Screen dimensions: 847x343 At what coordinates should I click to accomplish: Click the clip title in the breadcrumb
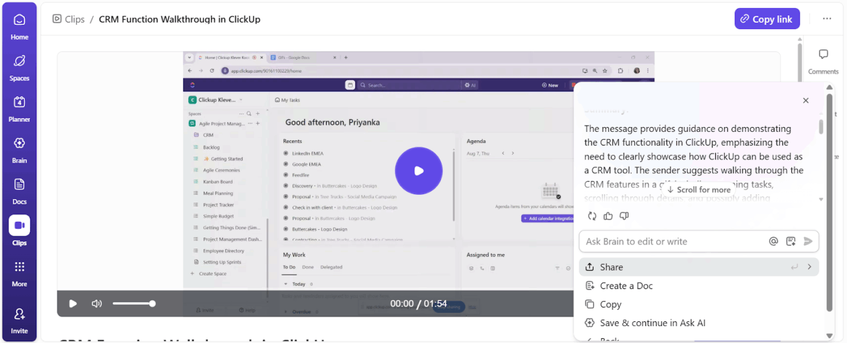[x=180, y=19]
